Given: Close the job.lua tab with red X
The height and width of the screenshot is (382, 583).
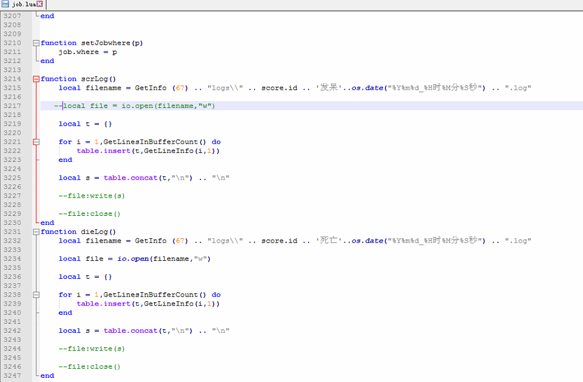Looking at the screenshot, I should tap(40, 4).
